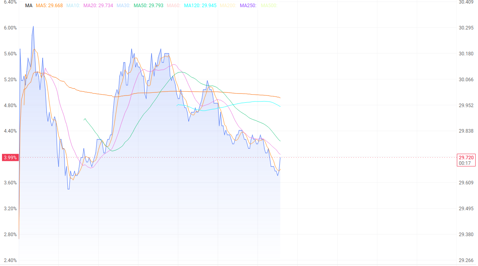Enable the MA60 legend entry
478x266 pixels.
coord(174,6)
